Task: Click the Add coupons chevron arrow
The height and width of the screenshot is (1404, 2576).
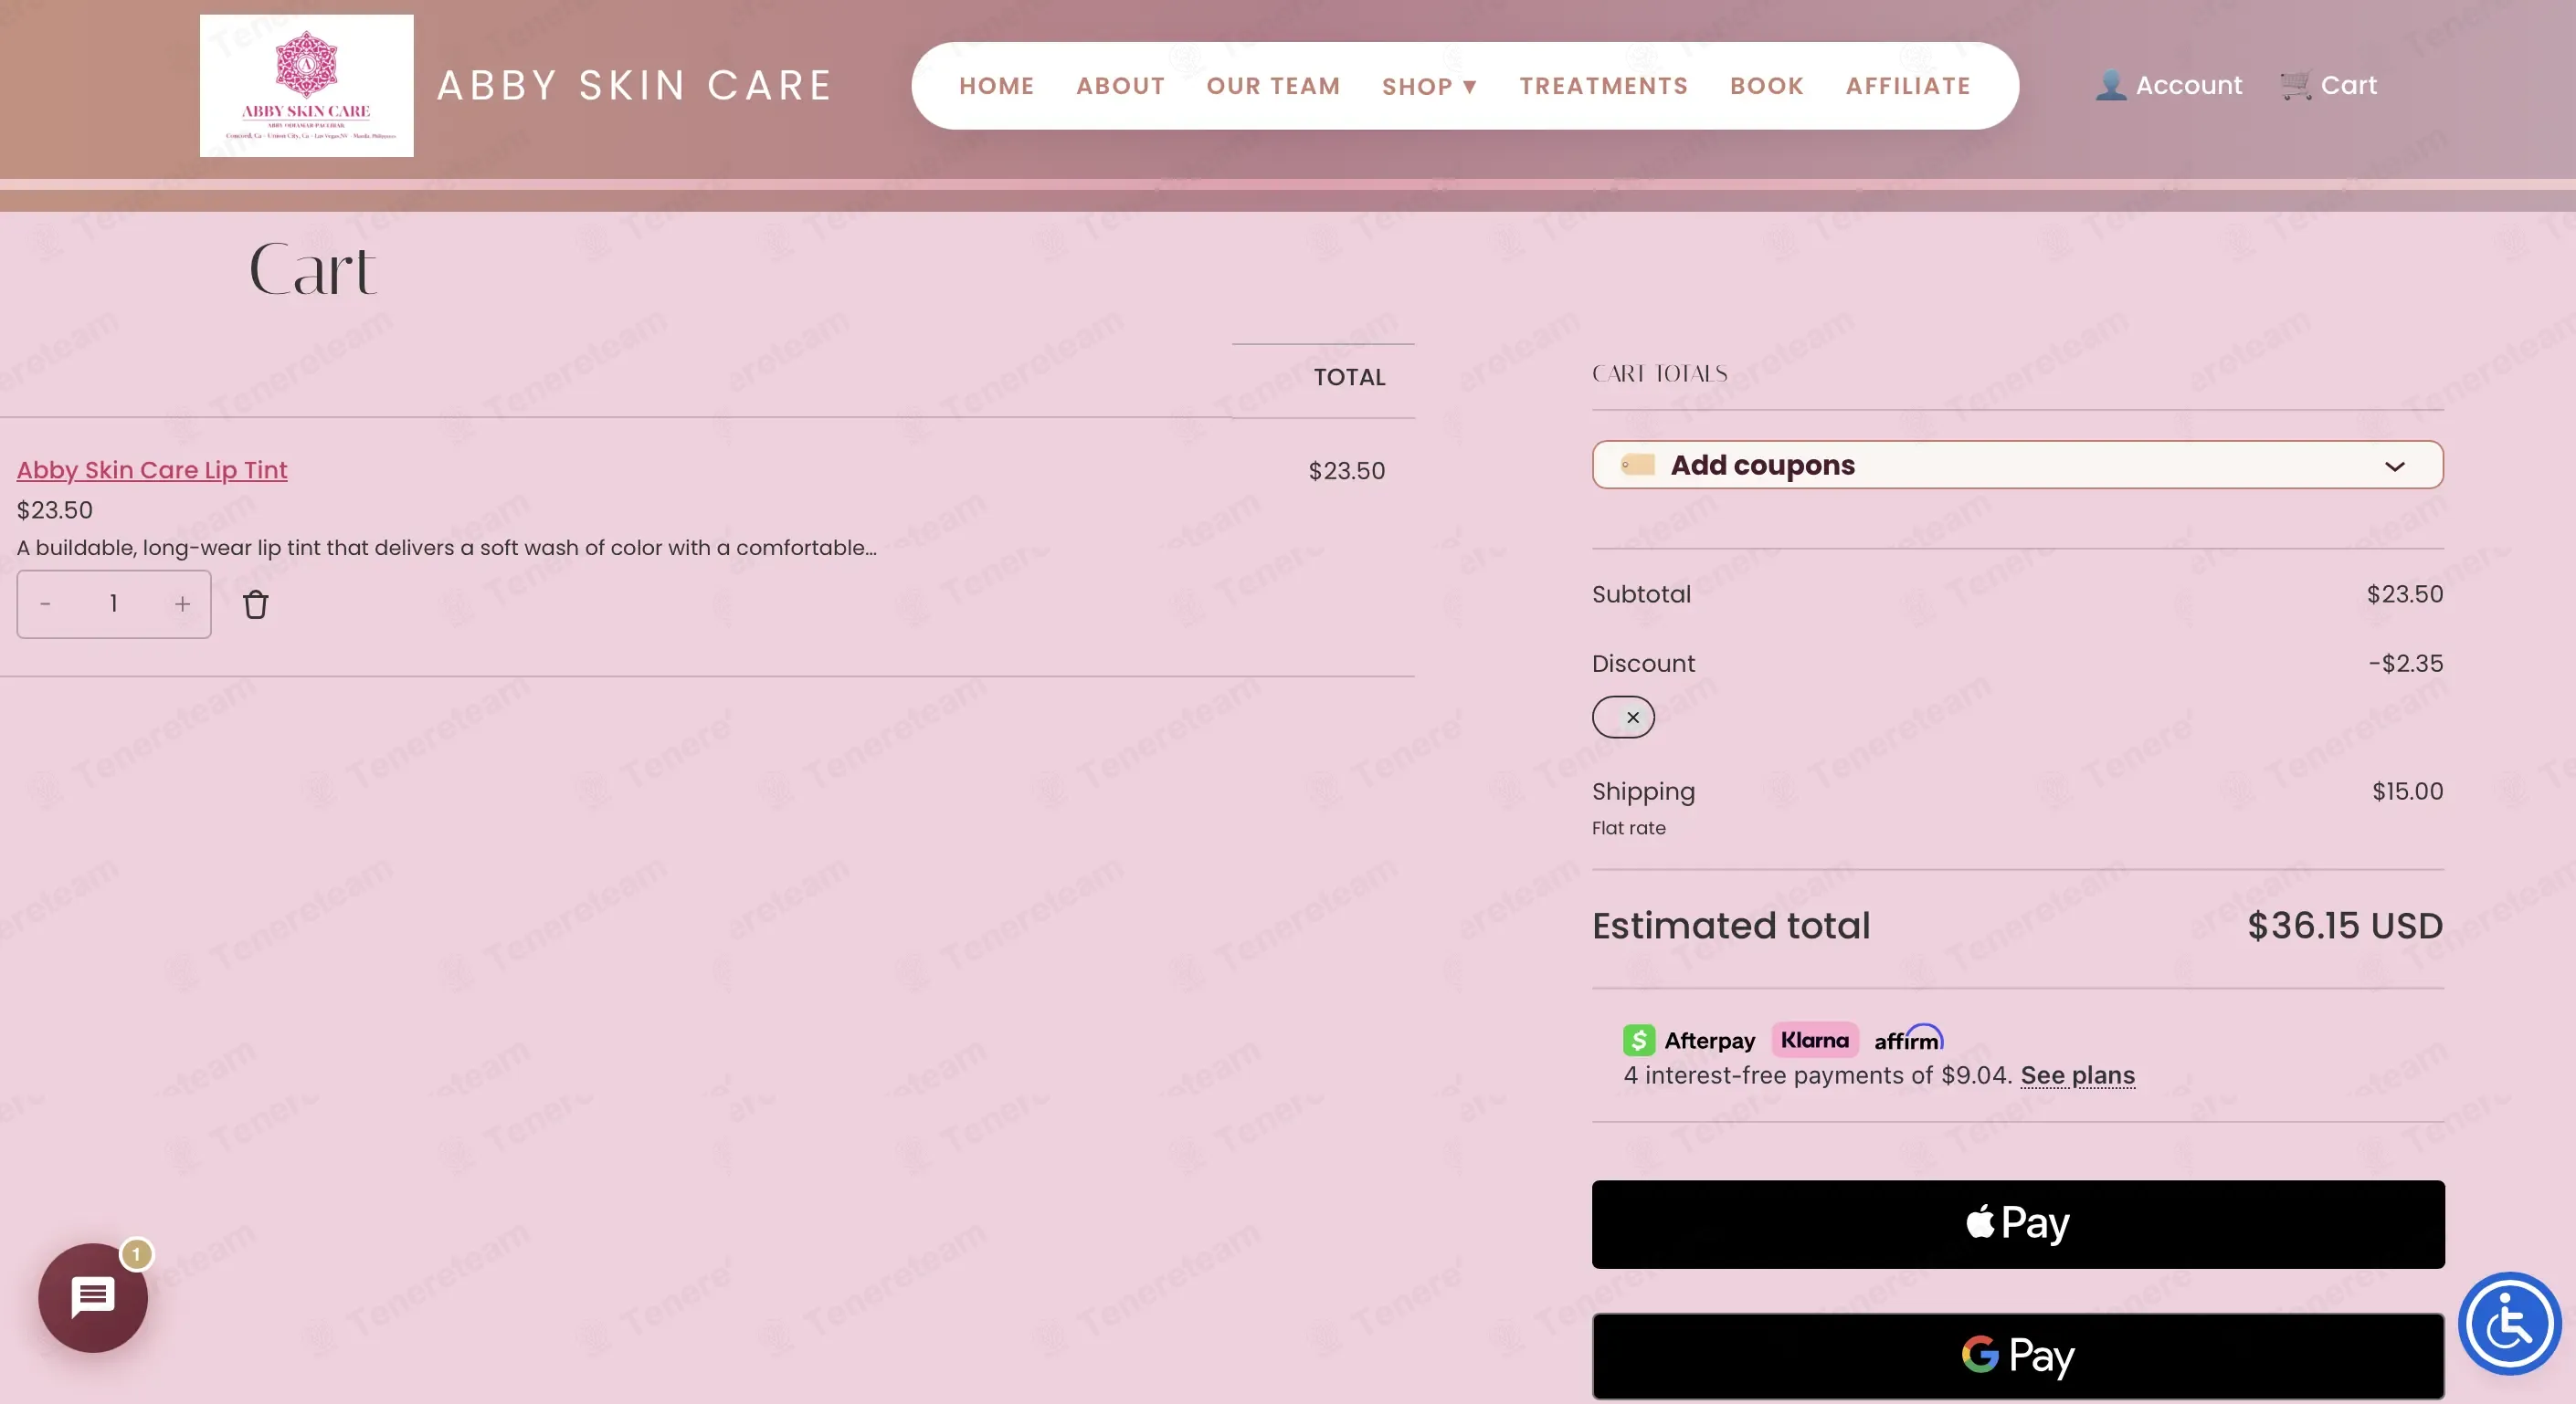Action: point(2394,466)
